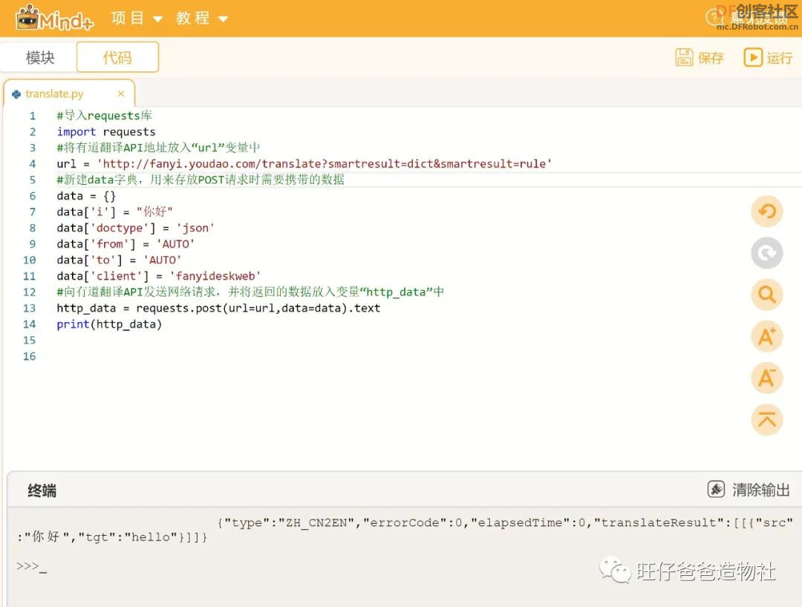
Task: Increase editor font size with A+
Action: 766,337
